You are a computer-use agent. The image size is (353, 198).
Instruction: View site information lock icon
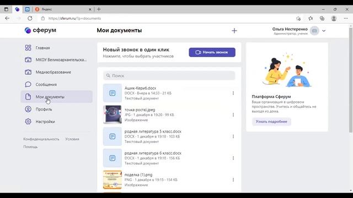(43, 18)
